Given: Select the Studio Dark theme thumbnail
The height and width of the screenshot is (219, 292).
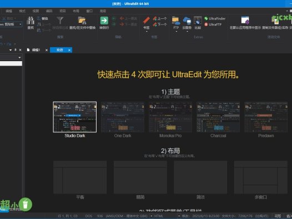Looking at the screenshot, I should [x=75, y=117].
